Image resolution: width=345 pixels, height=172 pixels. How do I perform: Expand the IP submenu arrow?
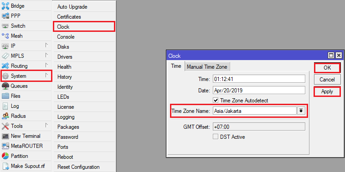[46, 45]
